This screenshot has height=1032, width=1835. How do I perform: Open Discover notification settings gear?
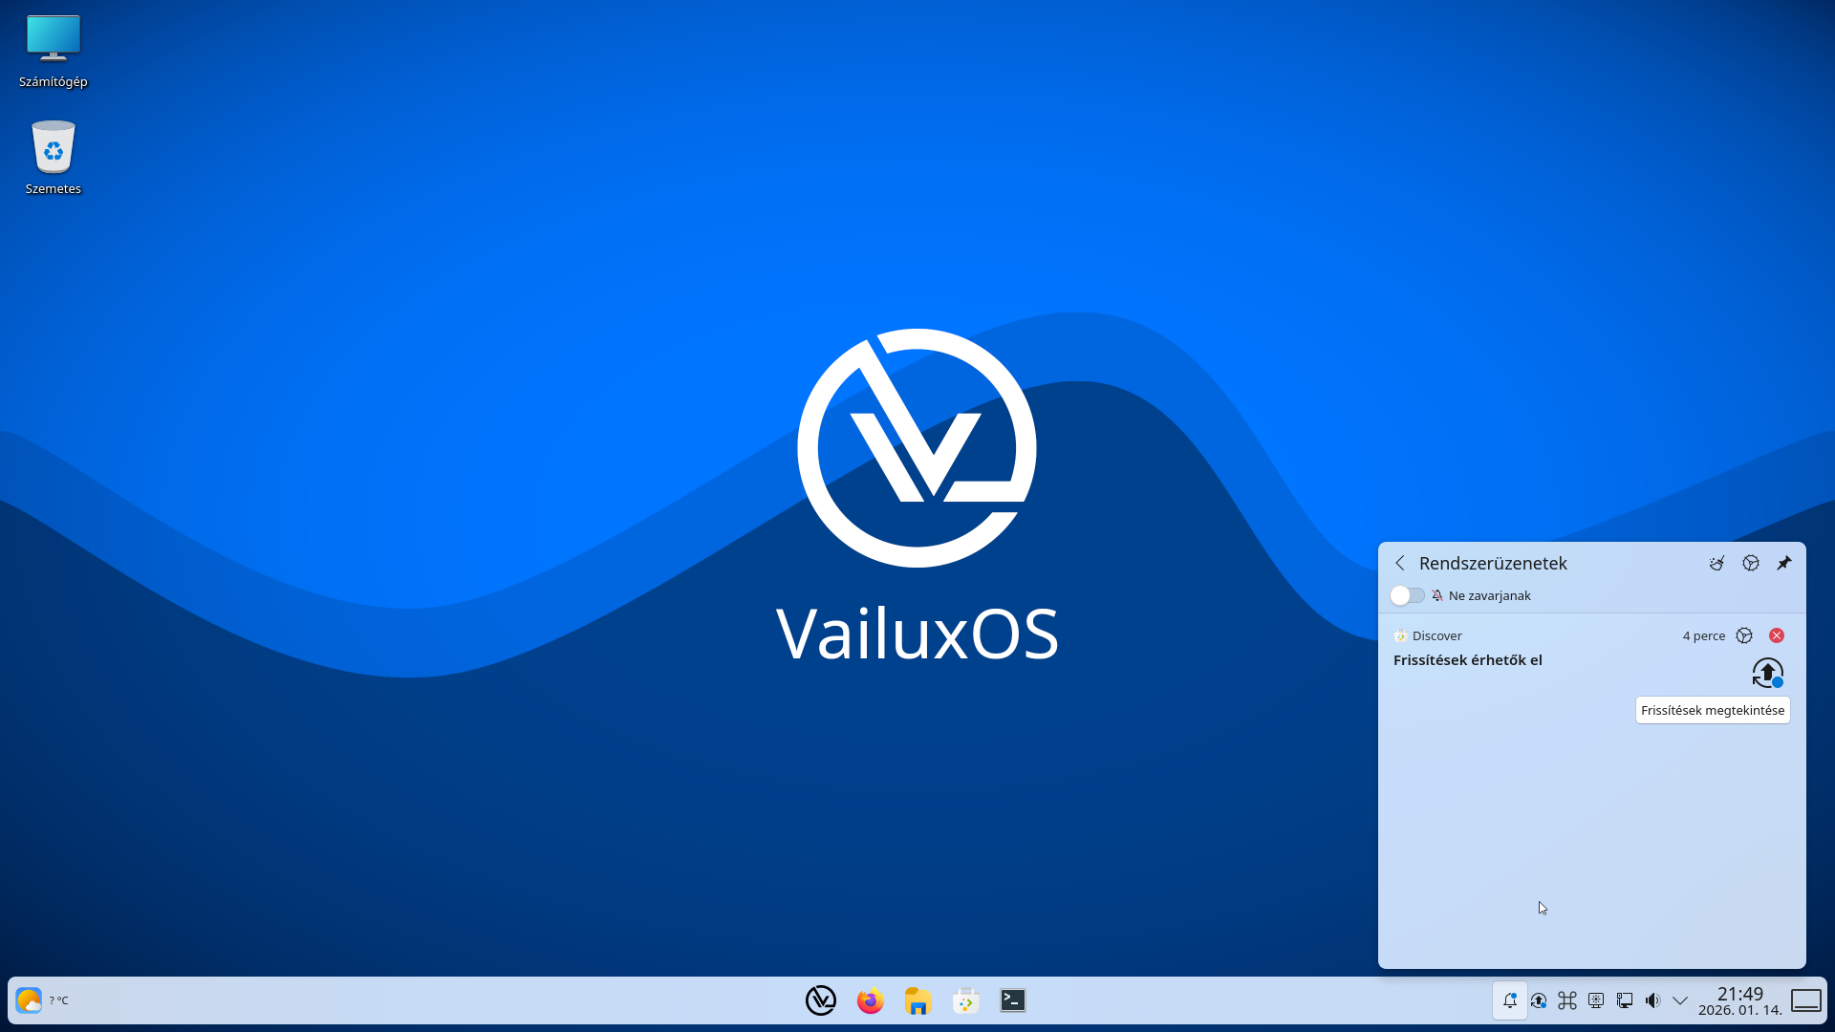click(1743, 635)
